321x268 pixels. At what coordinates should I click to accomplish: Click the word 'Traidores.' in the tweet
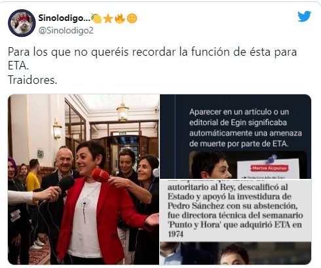tap(33, 80)
